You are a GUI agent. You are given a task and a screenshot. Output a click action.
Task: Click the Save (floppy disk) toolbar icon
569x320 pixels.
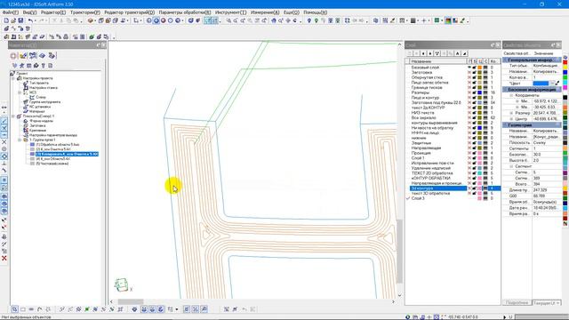[20, 20]
